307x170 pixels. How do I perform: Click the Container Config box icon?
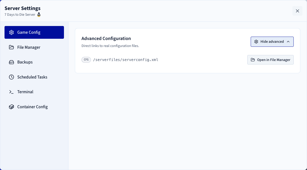click(x=11, y=107)
